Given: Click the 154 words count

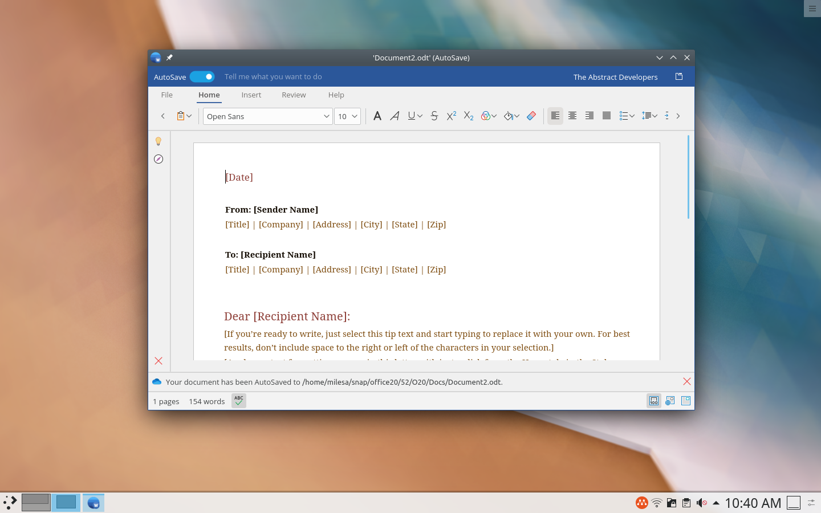Looking at the screenshot, I should [x=207, y=401].
